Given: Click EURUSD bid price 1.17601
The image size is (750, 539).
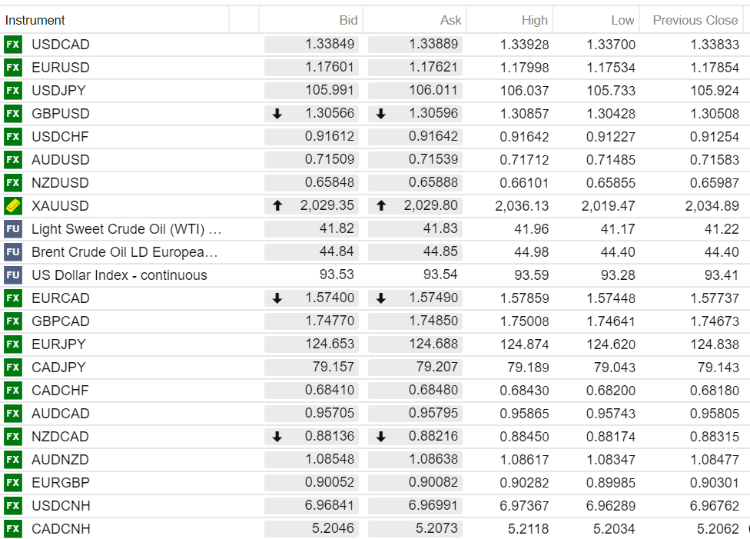Looking at the screenshot, I should coord(330,68).
